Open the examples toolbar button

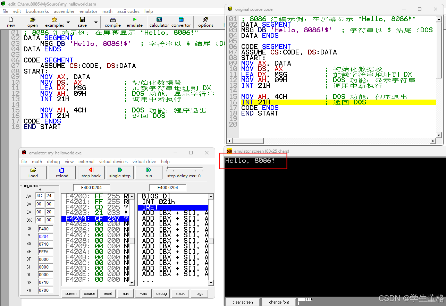(x=54, y=22)
